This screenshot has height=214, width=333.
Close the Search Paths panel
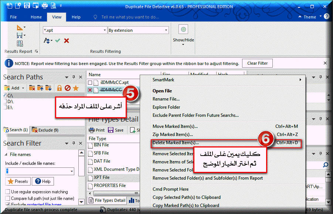pos(81,77)
